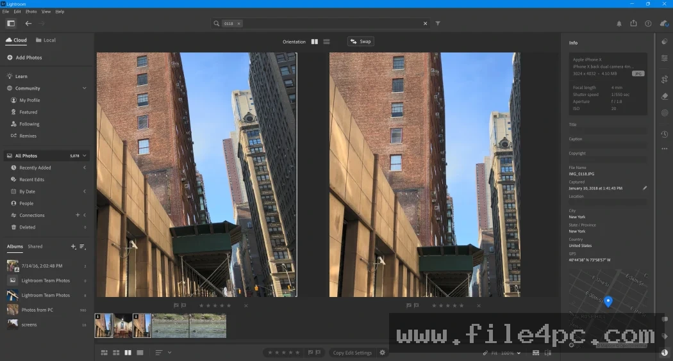Open the Edit menu
Viewport: 673px width, 361px height.
tap(17, 12)
